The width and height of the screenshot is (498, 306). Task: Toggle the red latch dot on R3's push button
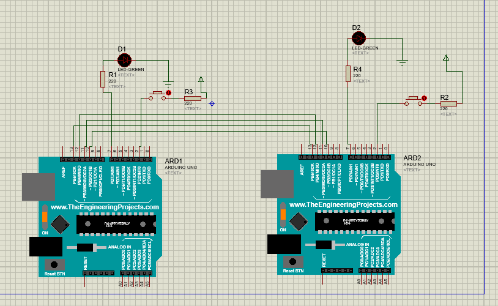click(x=169, y=93)
